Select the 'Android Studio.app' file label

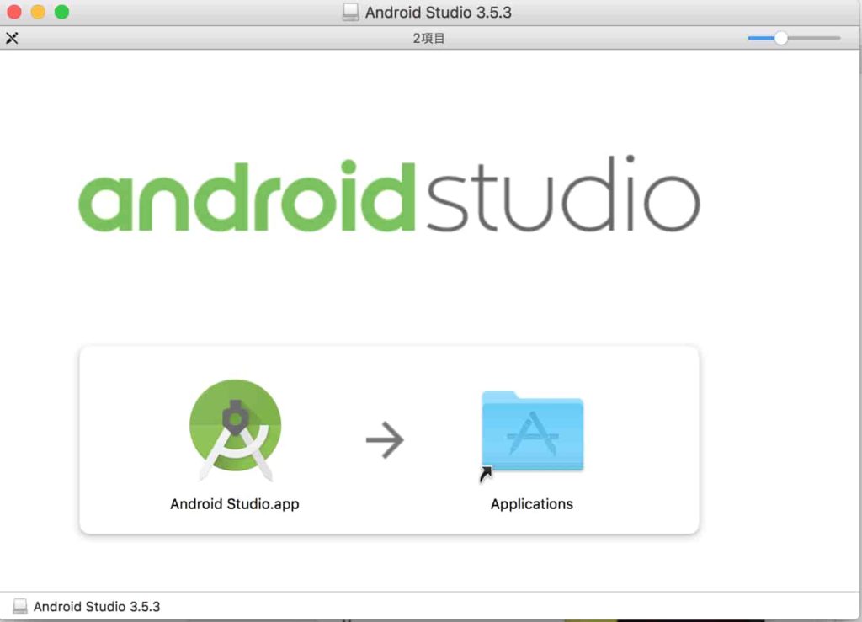(x=235, y=504)
